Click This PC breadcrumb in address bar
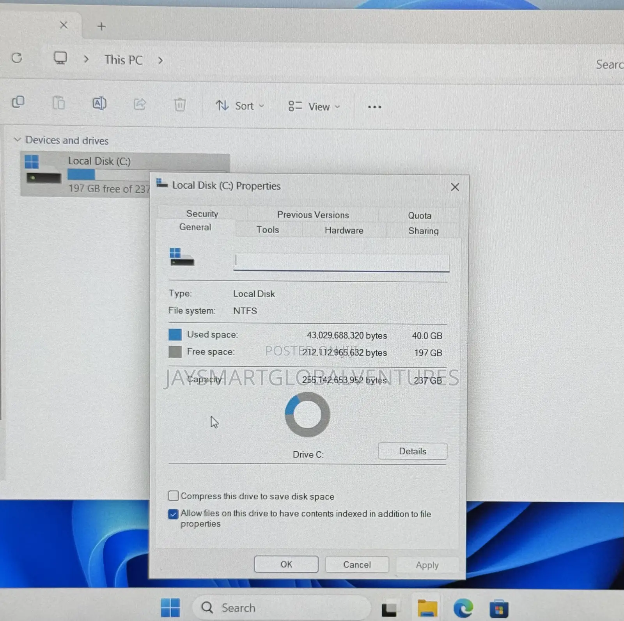The height and width of the screenshot is (621, 624). tap(123, 60)
